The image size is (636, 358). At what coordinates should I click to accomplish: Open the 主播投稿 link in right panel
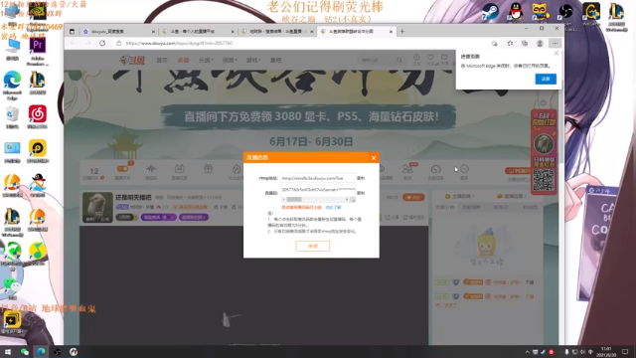pyautogui.click(x=459, y=197)
